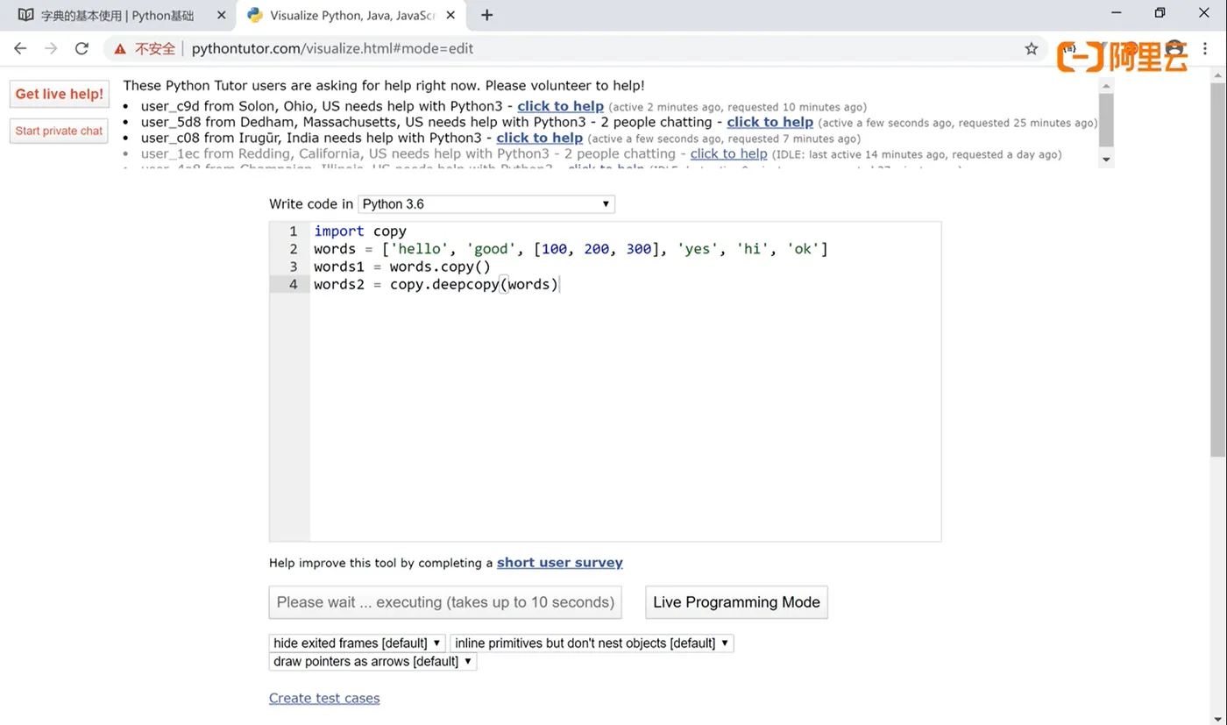Switch to Live Programming Mode

(736, 602)
